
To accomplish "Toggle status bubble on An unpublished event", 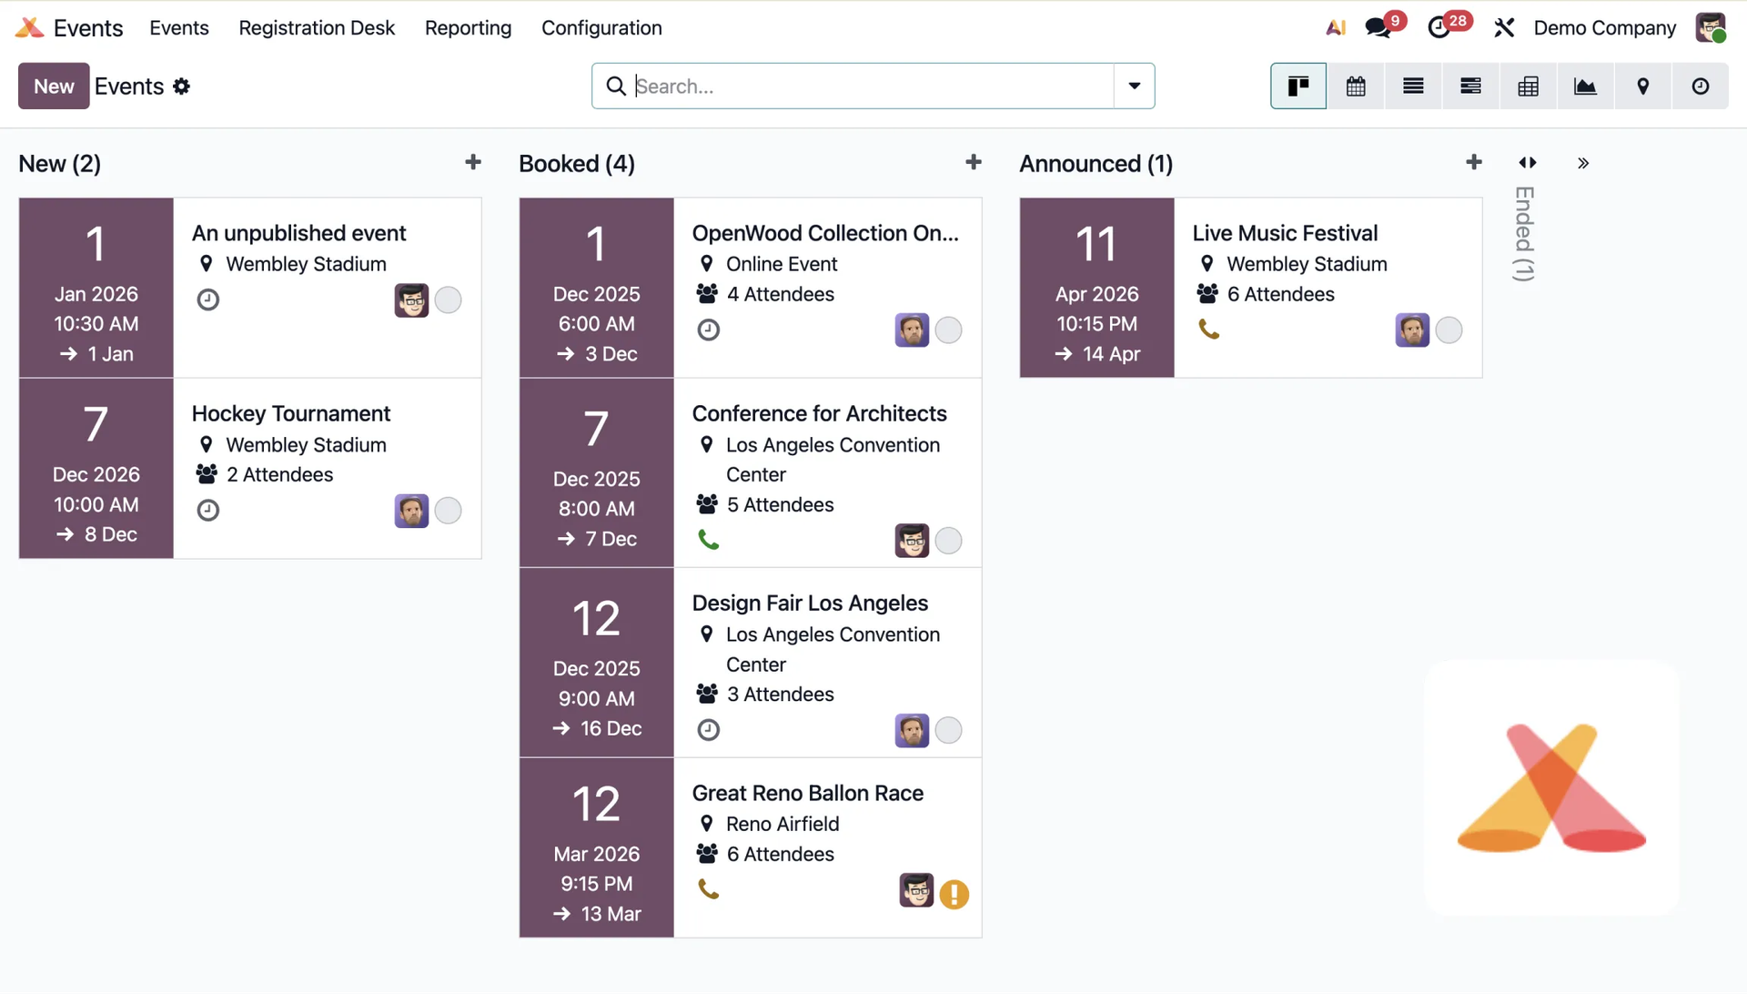I will coord(448,299).
